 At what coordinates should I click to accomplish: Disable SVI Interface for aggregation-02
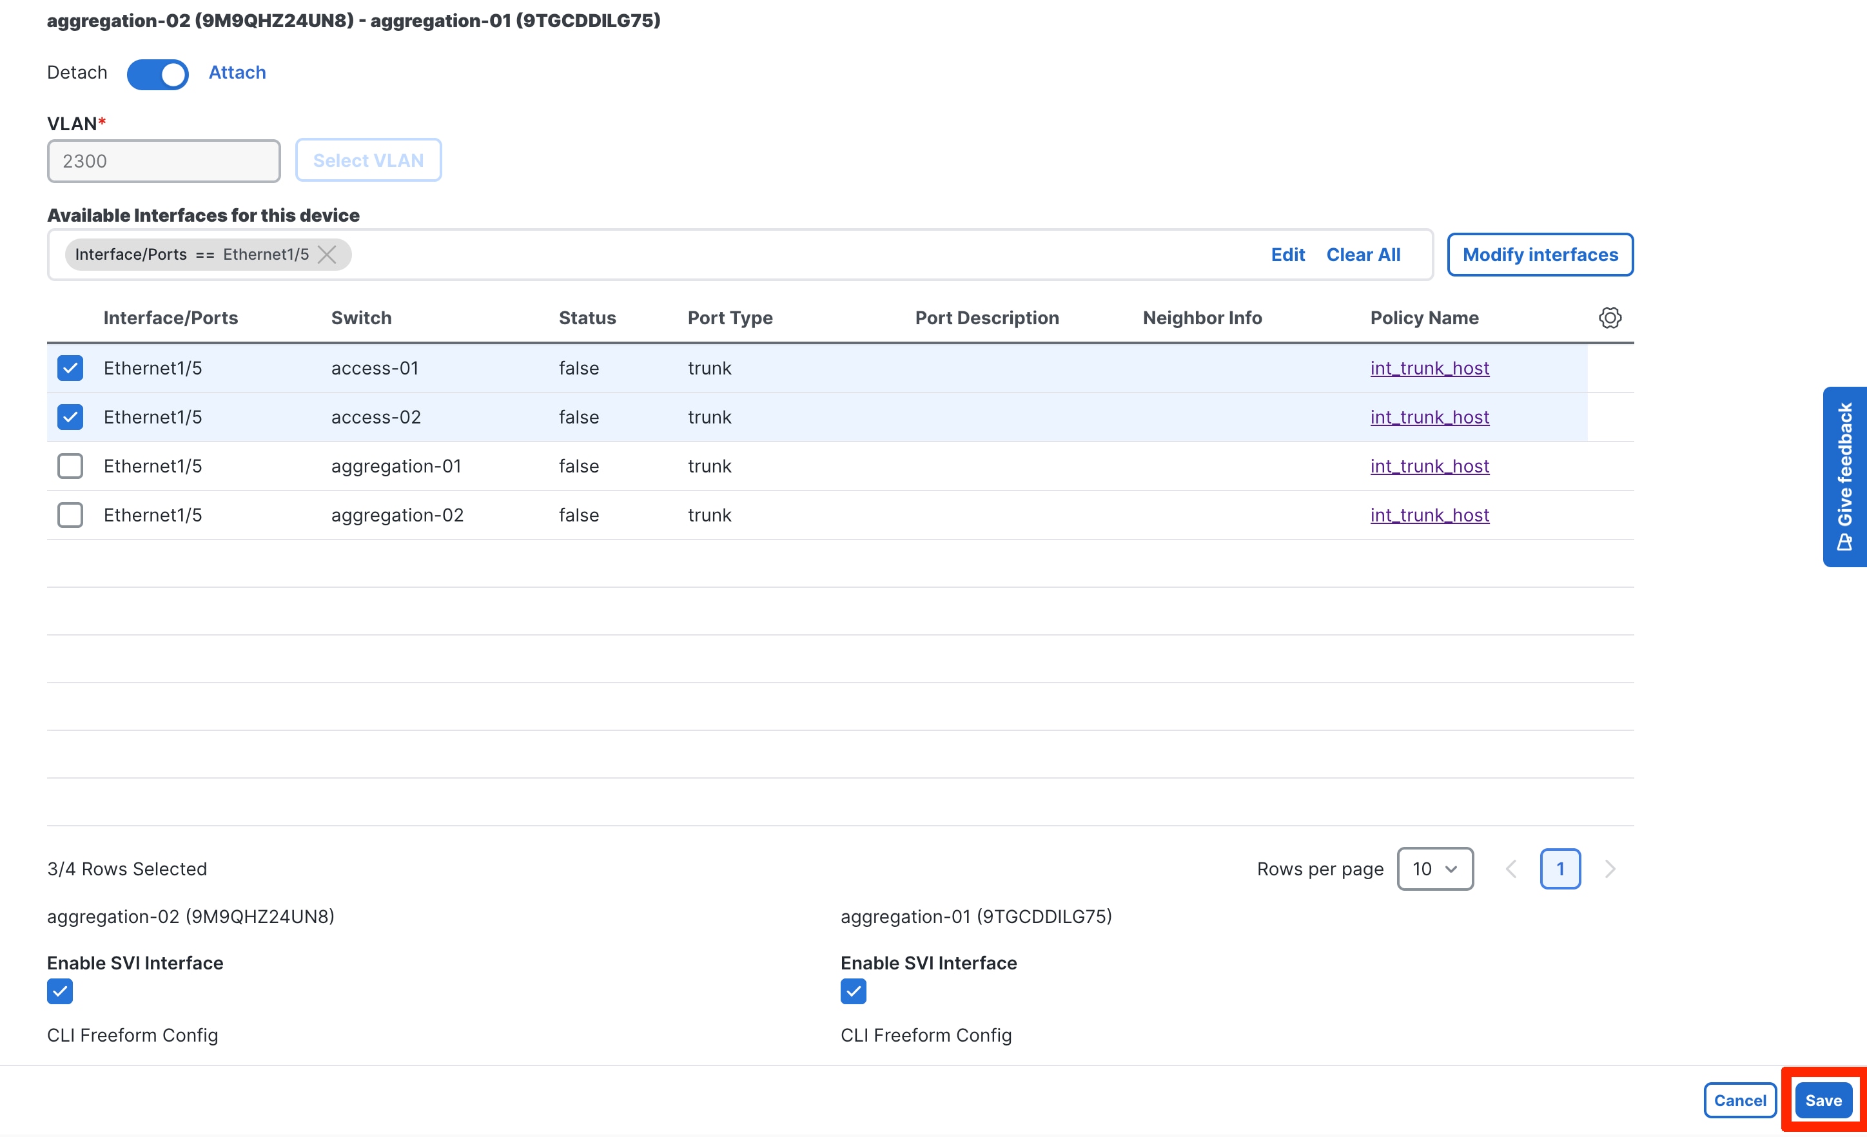point(60,991)
